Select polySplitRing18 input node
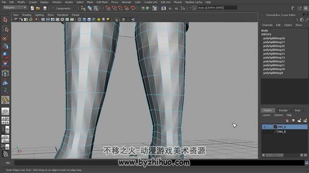Image resolution: width=309 pixels, height=173 pixels. tap(274, 38)
